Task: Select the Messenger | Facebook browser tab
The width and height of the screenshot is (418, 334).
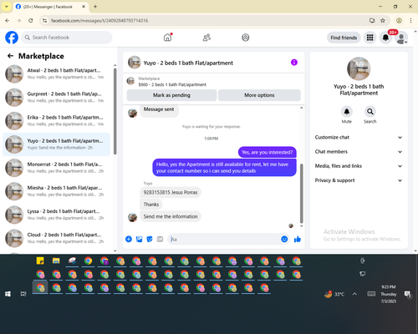Action: [51, 7]
